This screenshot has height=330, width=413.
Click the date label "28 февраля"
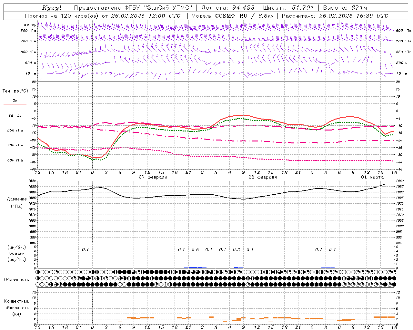263,177
